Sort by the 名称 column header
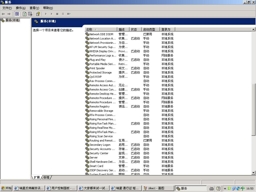Viewport: 256px width, 192px height. [101, 29]
